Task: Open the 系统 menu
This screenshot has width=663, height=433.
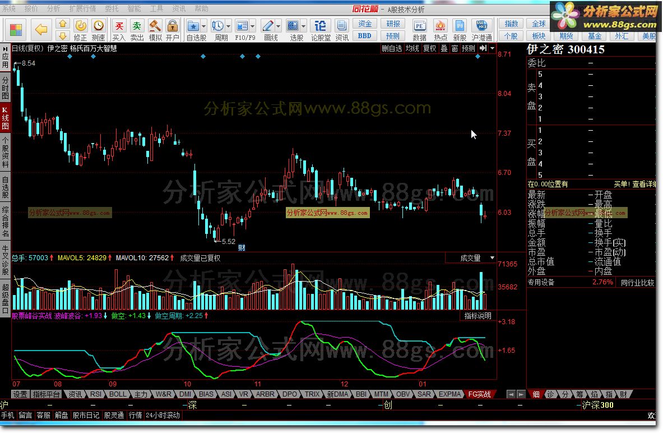Action: pos(9,8)
